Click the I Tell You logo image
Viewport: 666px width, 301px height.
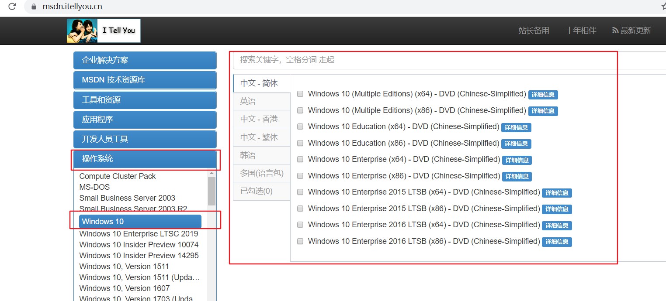coord(104,31)
